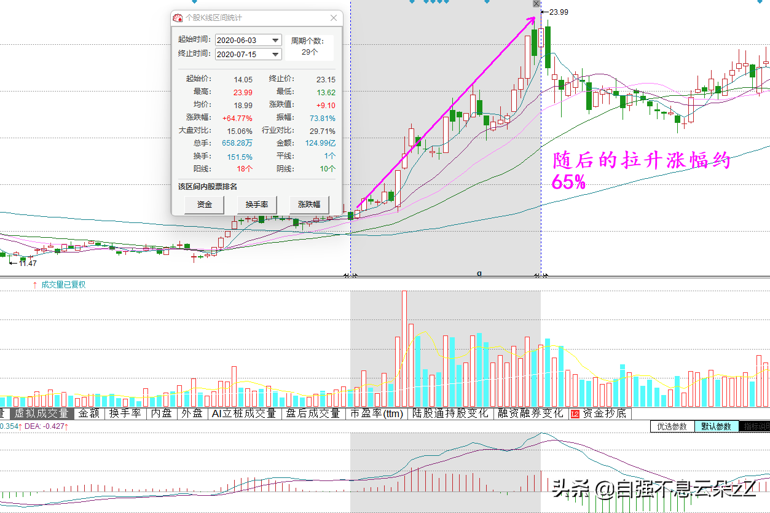770x513 pixels.
Task: Click the 成交量已复权 red arrow indicator
Action: 35,285
